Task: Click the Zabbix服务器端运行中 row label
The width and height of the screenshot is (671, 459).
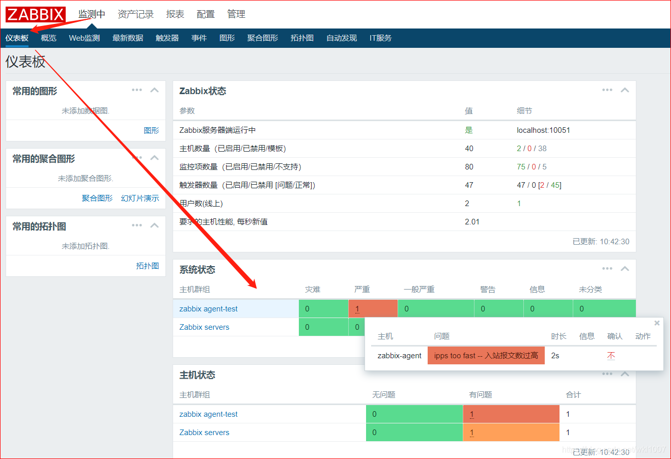Action: 217,130
